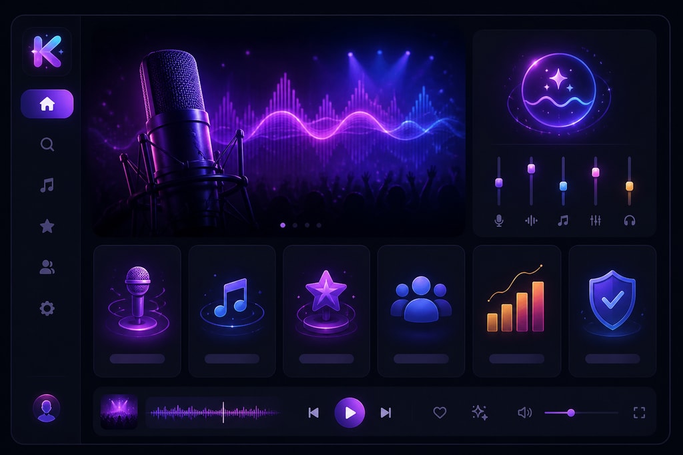Open the microphone card
The image size is (683, 455).
(x=137, y=311)
